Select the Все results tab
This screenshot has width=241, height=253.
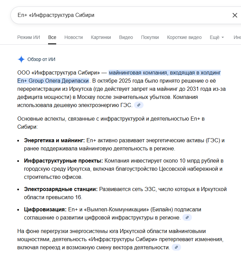(x=52, y=37)
